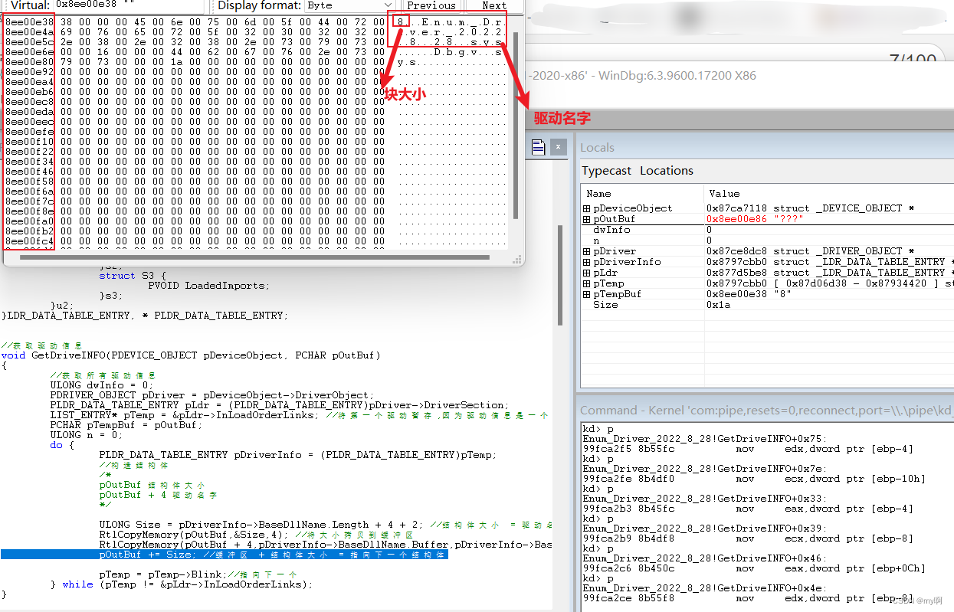Click the WinDbg title bar text
This screenshot has width=954, height=612.
(642, 76)
